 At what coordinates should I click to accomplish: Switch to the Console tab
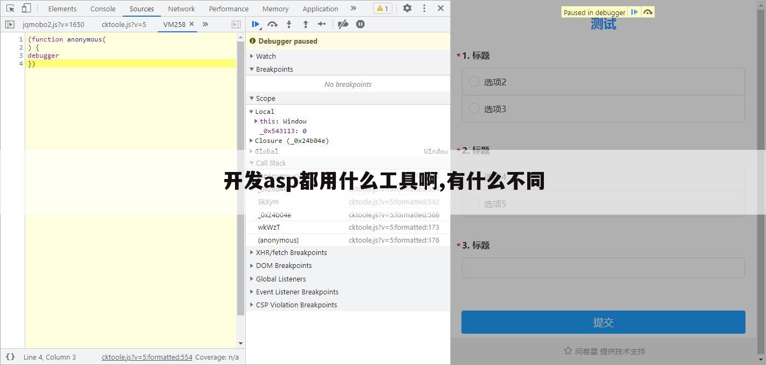pos(102,8)
